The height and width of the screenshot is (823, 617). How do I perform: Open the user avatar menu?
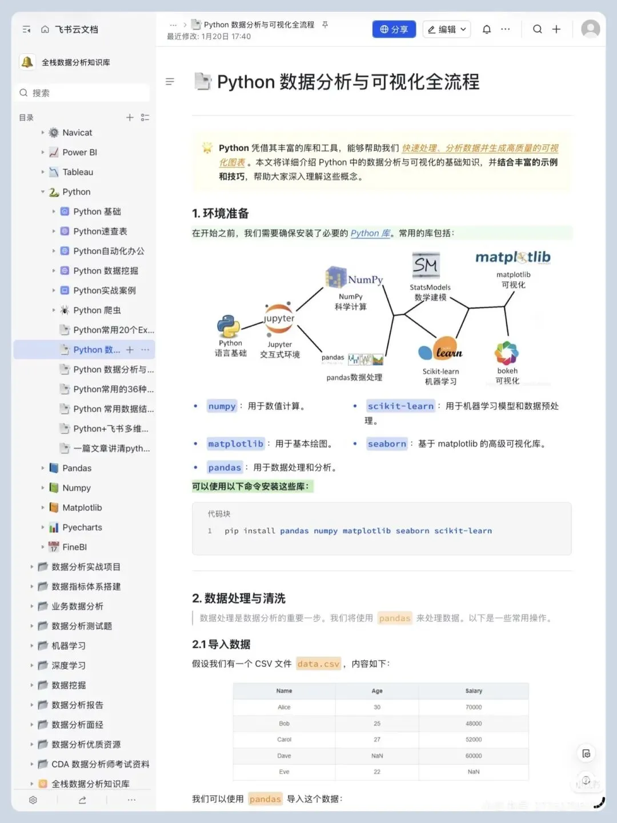[x=591, y=29]
